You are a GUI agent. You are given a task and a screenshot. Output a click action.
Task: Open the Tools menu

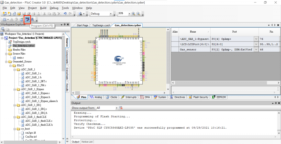pyautogui.click(x=65, y=8)
